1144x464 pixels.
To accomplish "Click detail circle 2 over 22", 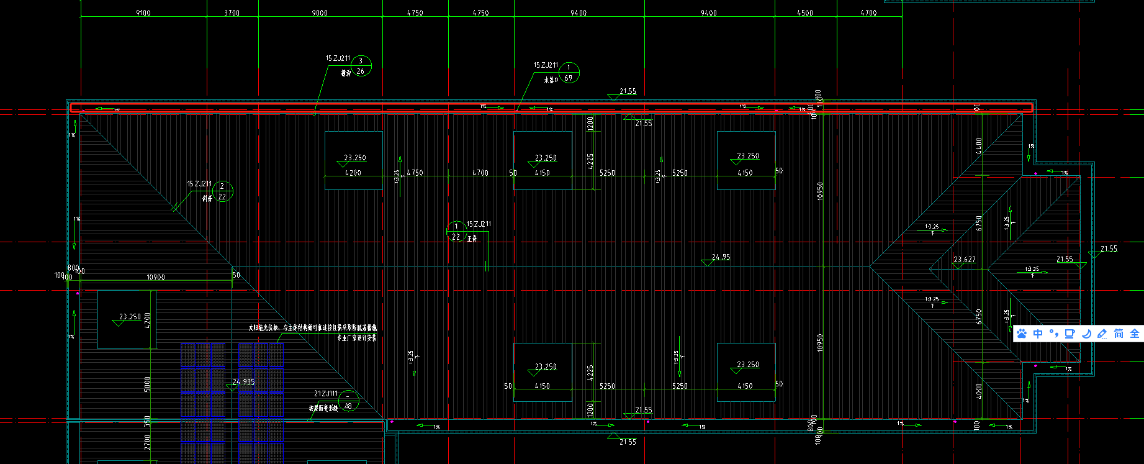I will click(x=222, y=191).
